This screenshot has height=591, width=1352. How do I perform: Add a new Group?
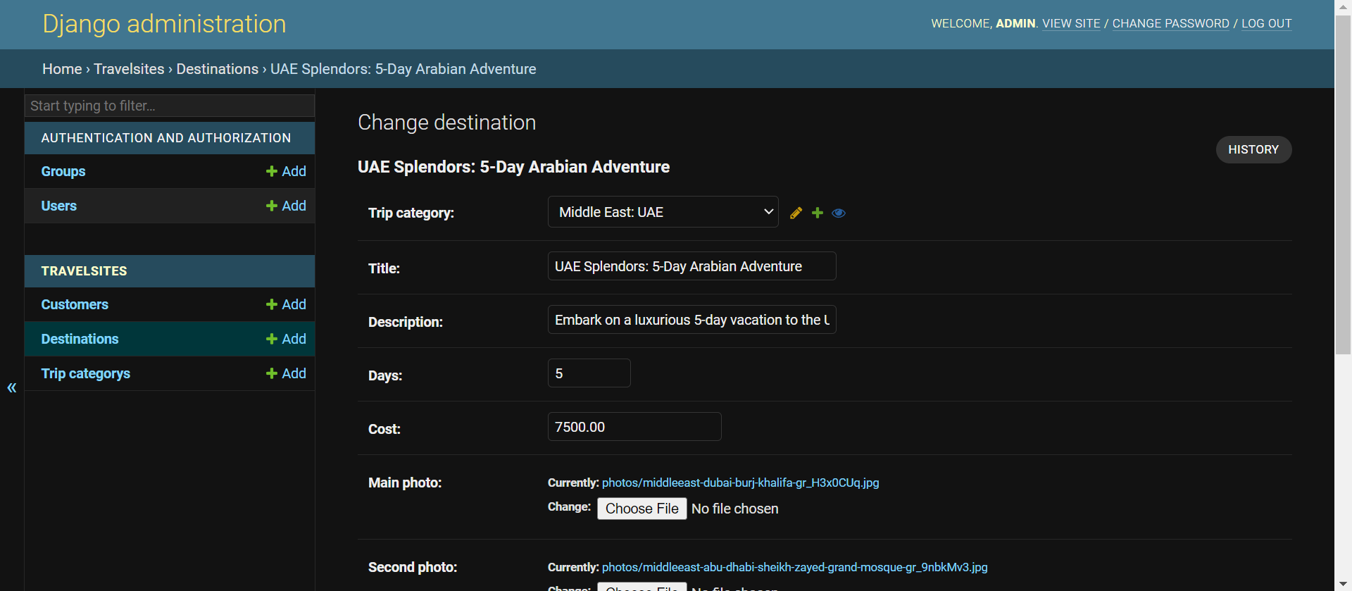click(286, 171)
